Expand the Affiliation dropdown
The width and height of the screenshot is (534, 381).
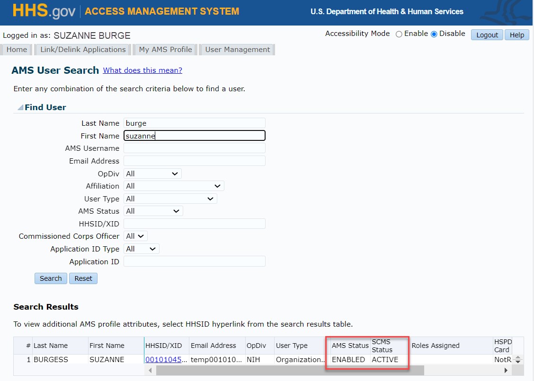coord(173,186)
